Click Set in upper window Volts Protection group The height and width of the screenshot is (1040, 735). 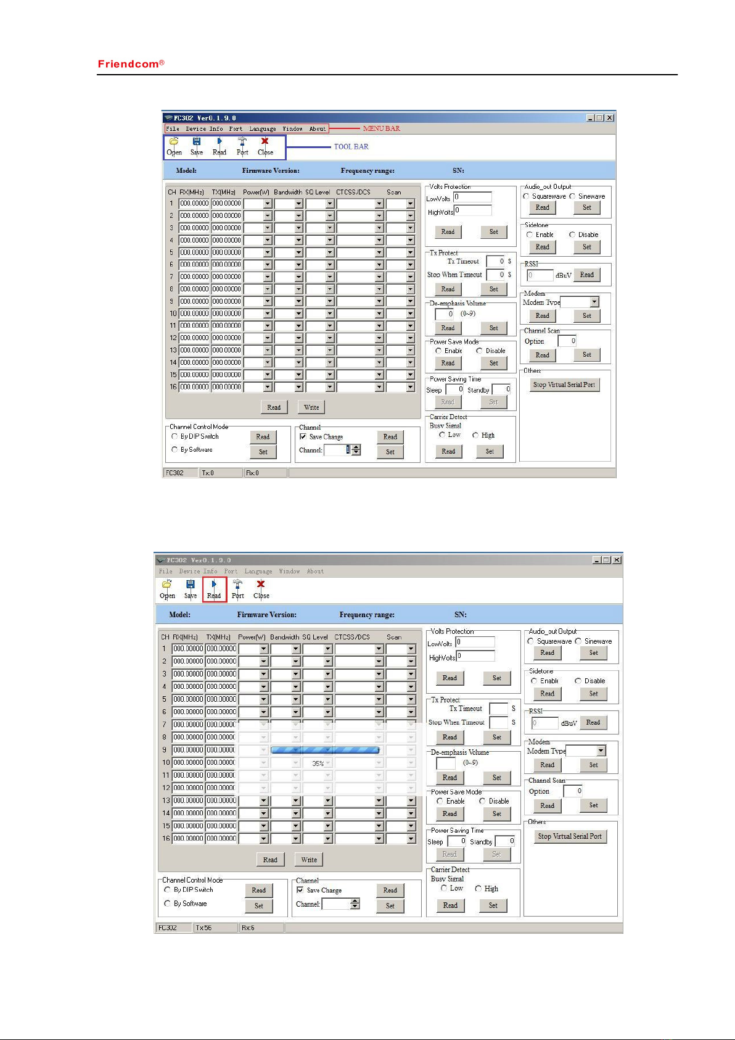pyautogui.click(x=494, y=232)
